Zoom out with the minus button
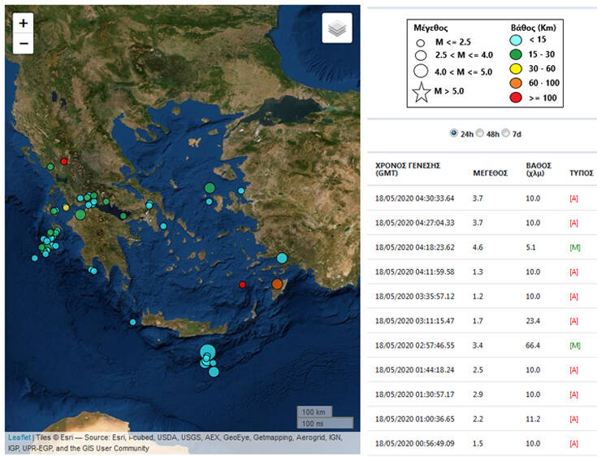Image resolution: width=597 pixels, height=457 pixels. (x=23, y=44)
